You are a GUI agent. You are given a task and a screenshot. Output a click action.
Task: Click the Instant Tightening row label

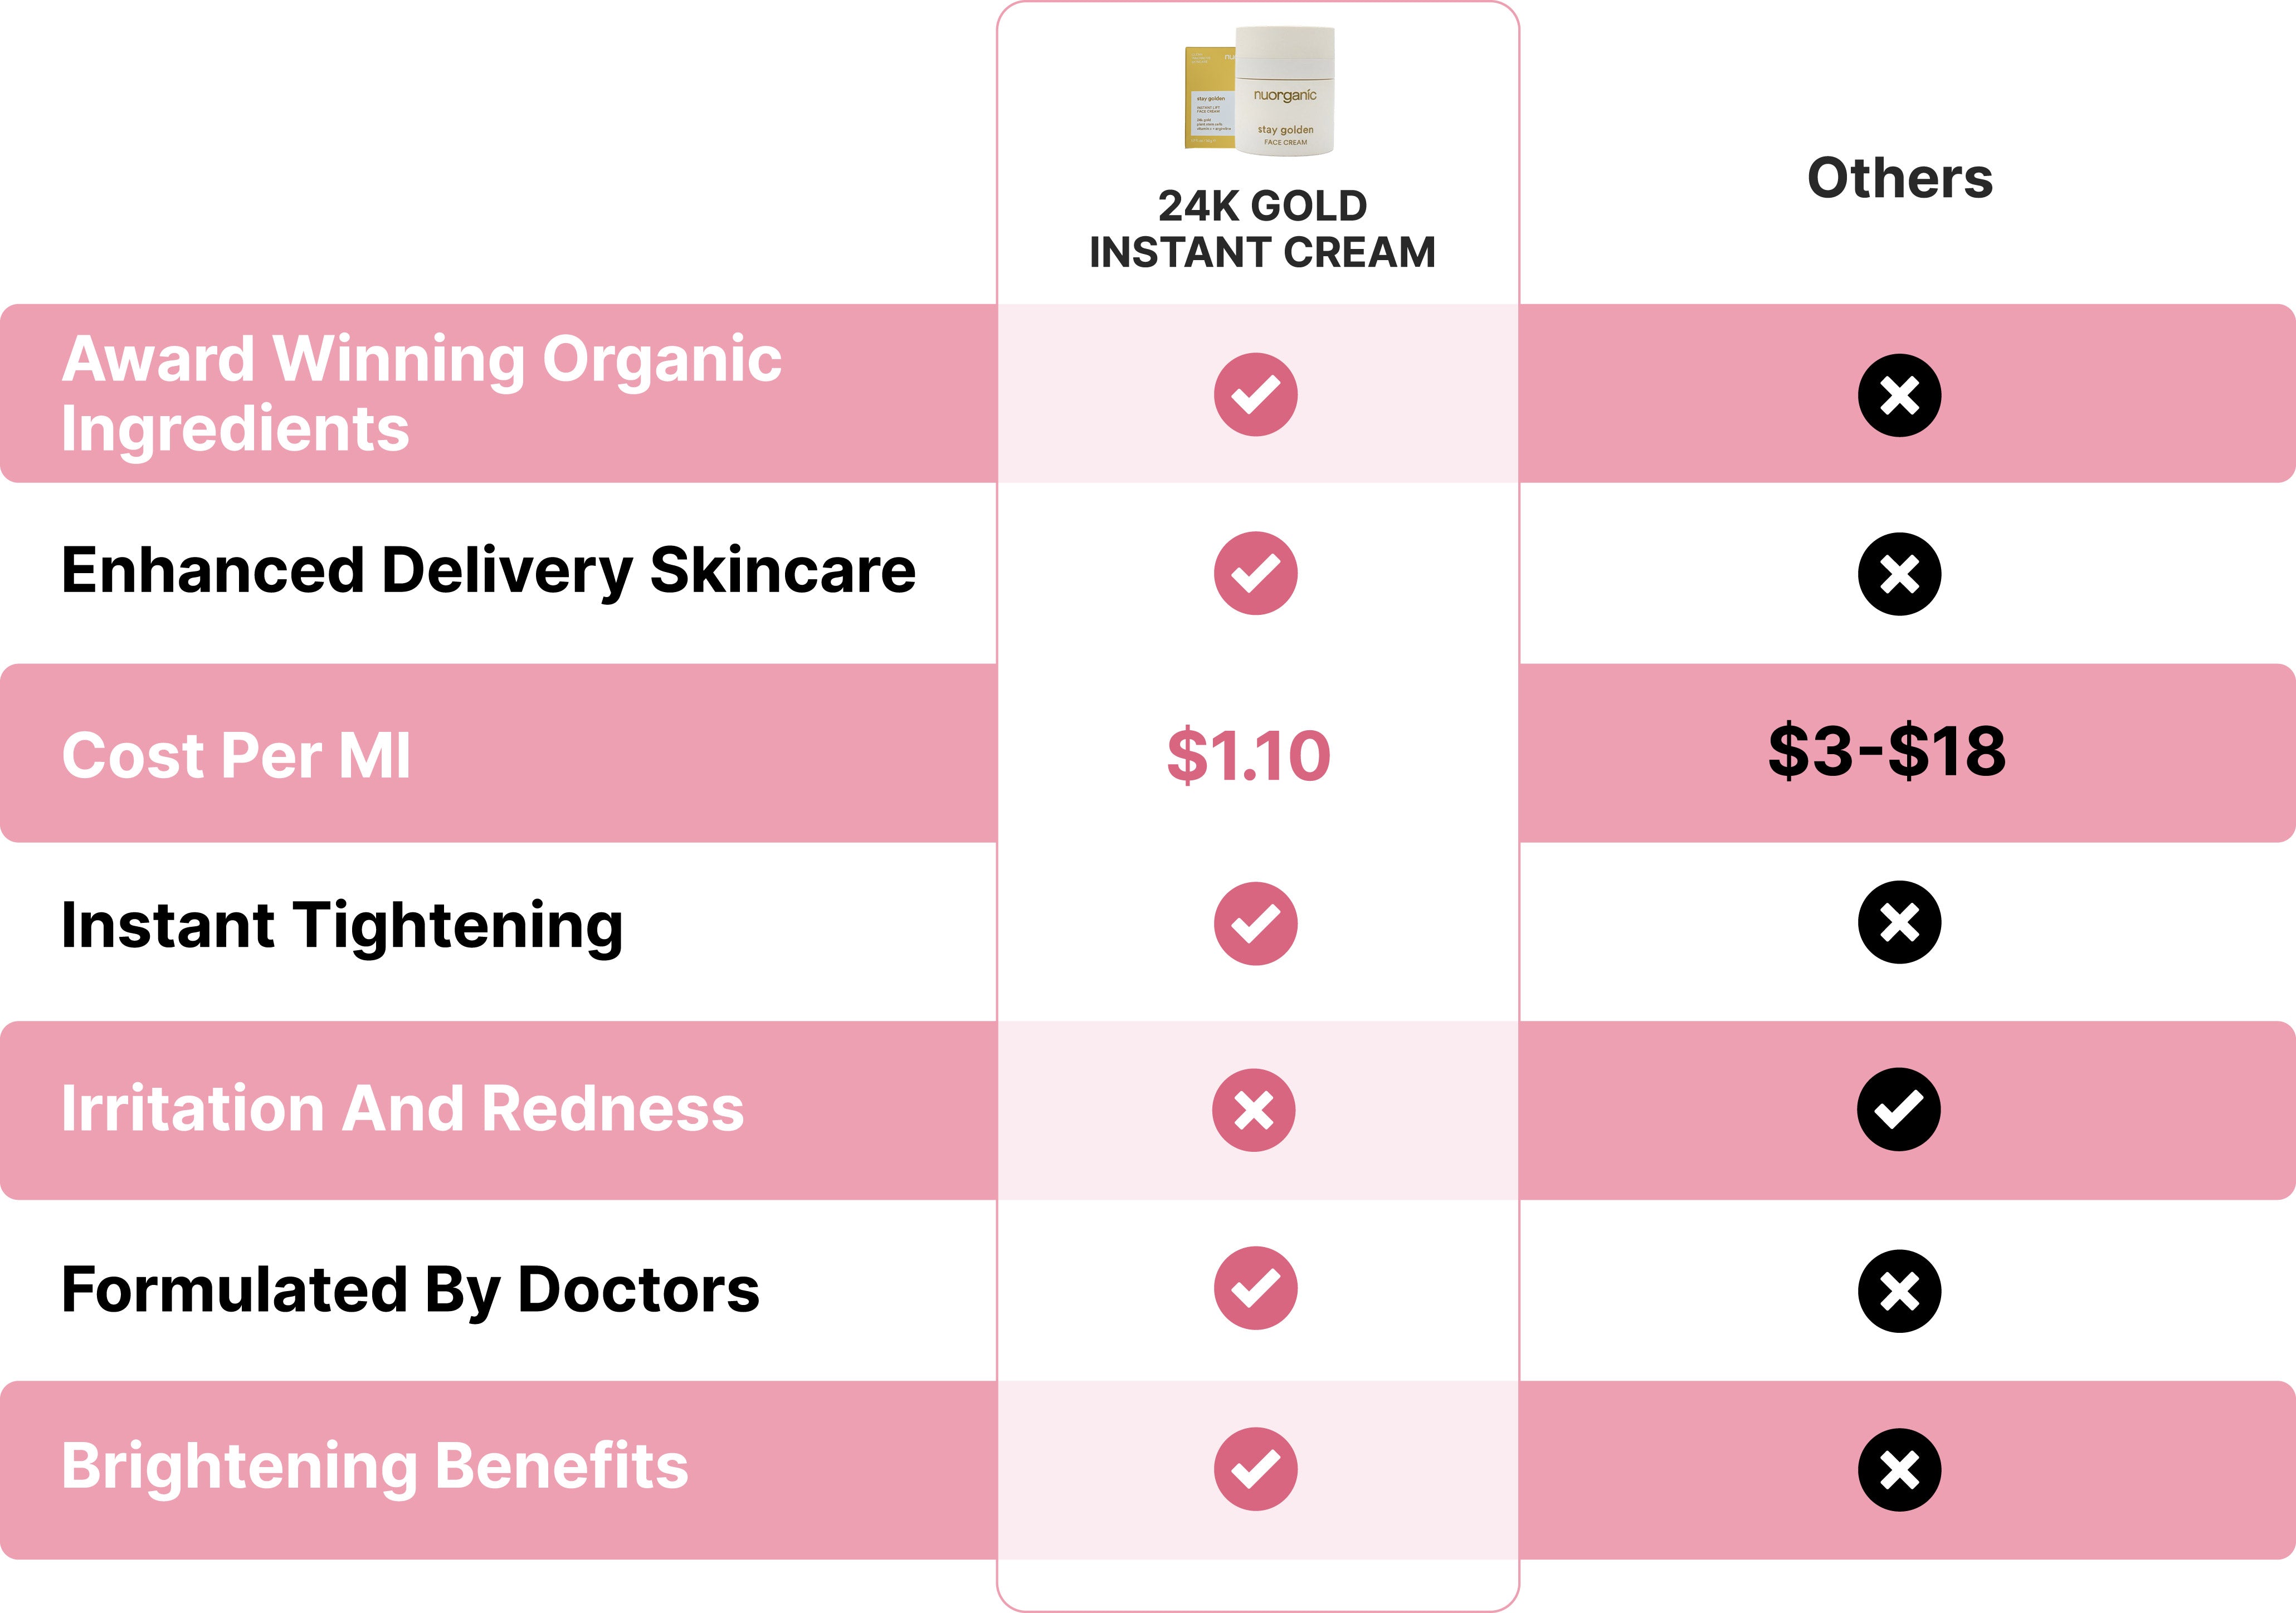[342, 925]
